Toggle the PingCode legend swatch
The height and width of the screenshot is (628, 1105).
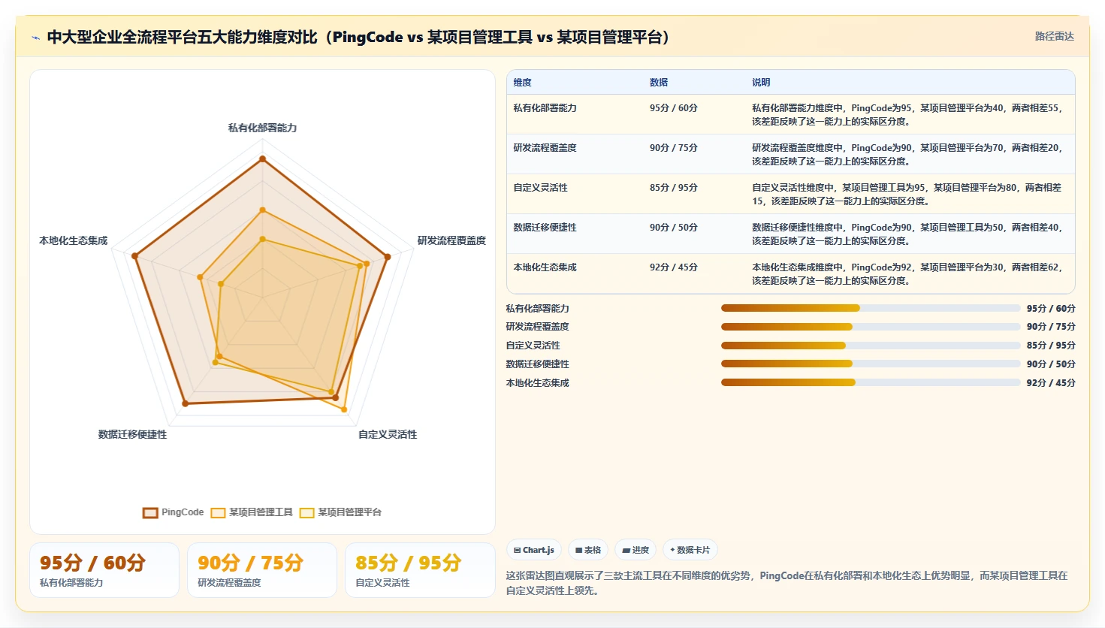150,513
